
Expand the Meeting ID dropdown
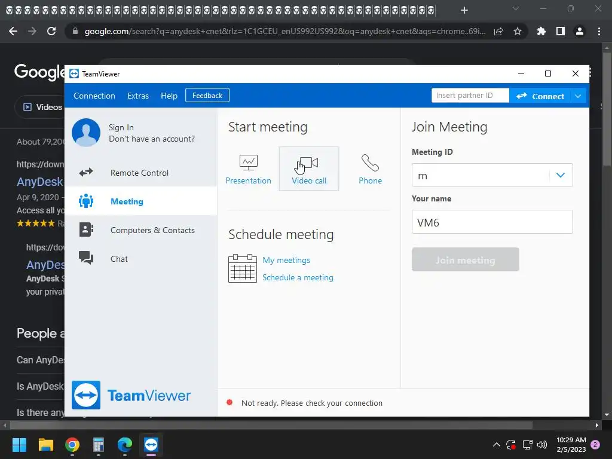click(561, 175)
